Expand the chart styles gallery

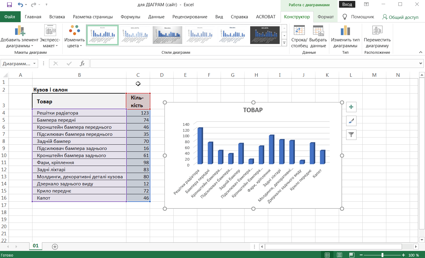coord(284,43)
